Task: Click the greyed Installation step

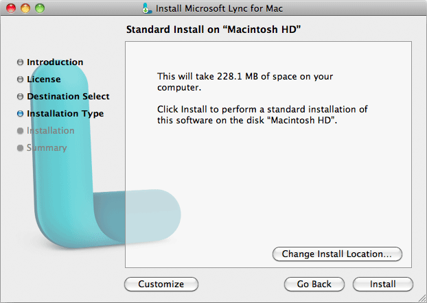Action: tap(50, 130)
